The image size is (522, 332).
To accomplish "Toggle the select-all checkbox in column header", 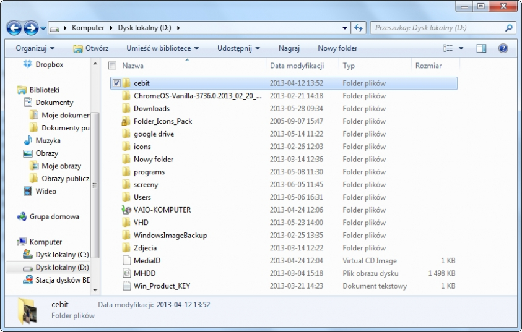I will coord(112,66).
